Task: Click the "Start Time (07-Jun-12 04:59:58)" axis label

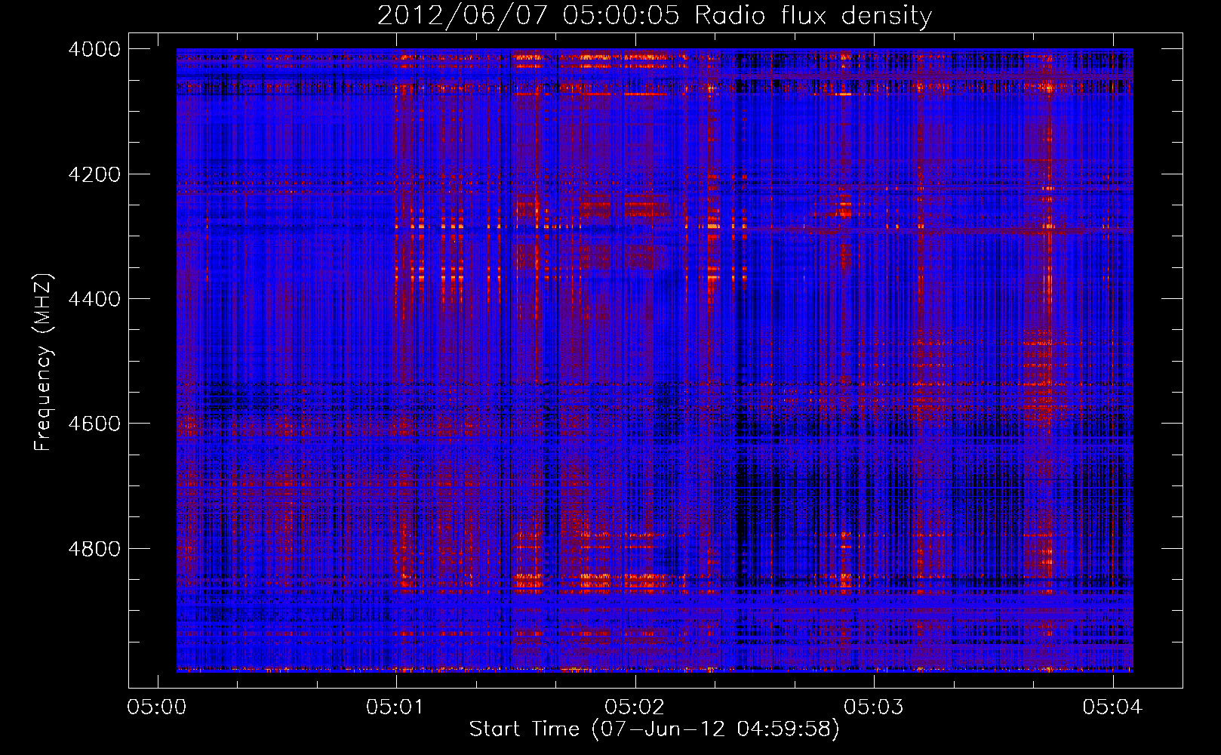Action: 654,729
